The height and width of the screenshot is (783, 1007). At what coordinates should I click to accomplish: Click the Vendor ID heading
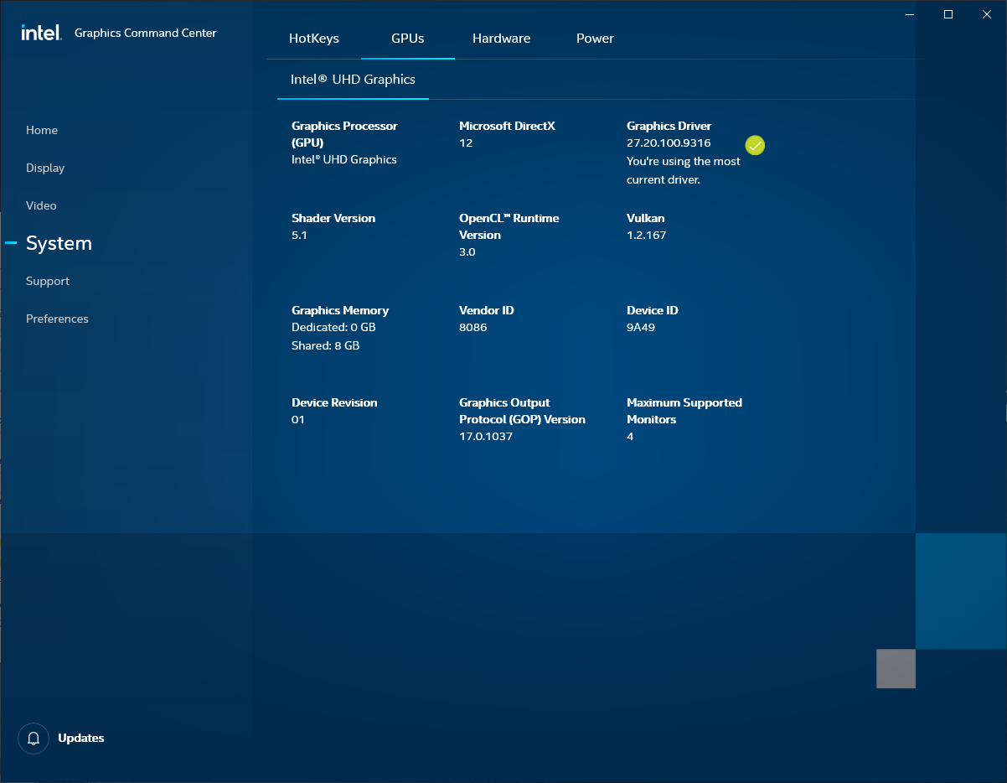pos(487,310)
